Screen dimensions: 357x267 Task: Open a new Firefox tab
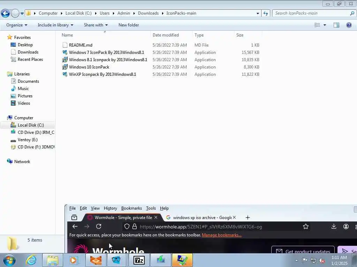point(248,218)
